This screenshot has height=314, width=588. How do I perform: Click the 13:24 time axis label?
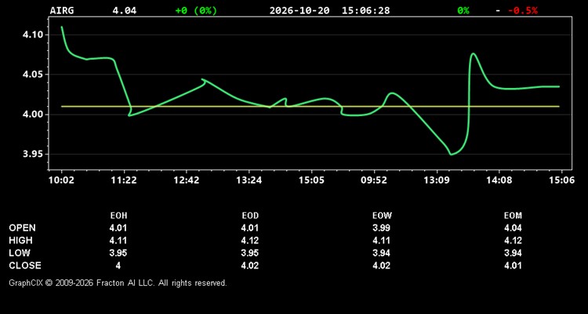[249, 181]
